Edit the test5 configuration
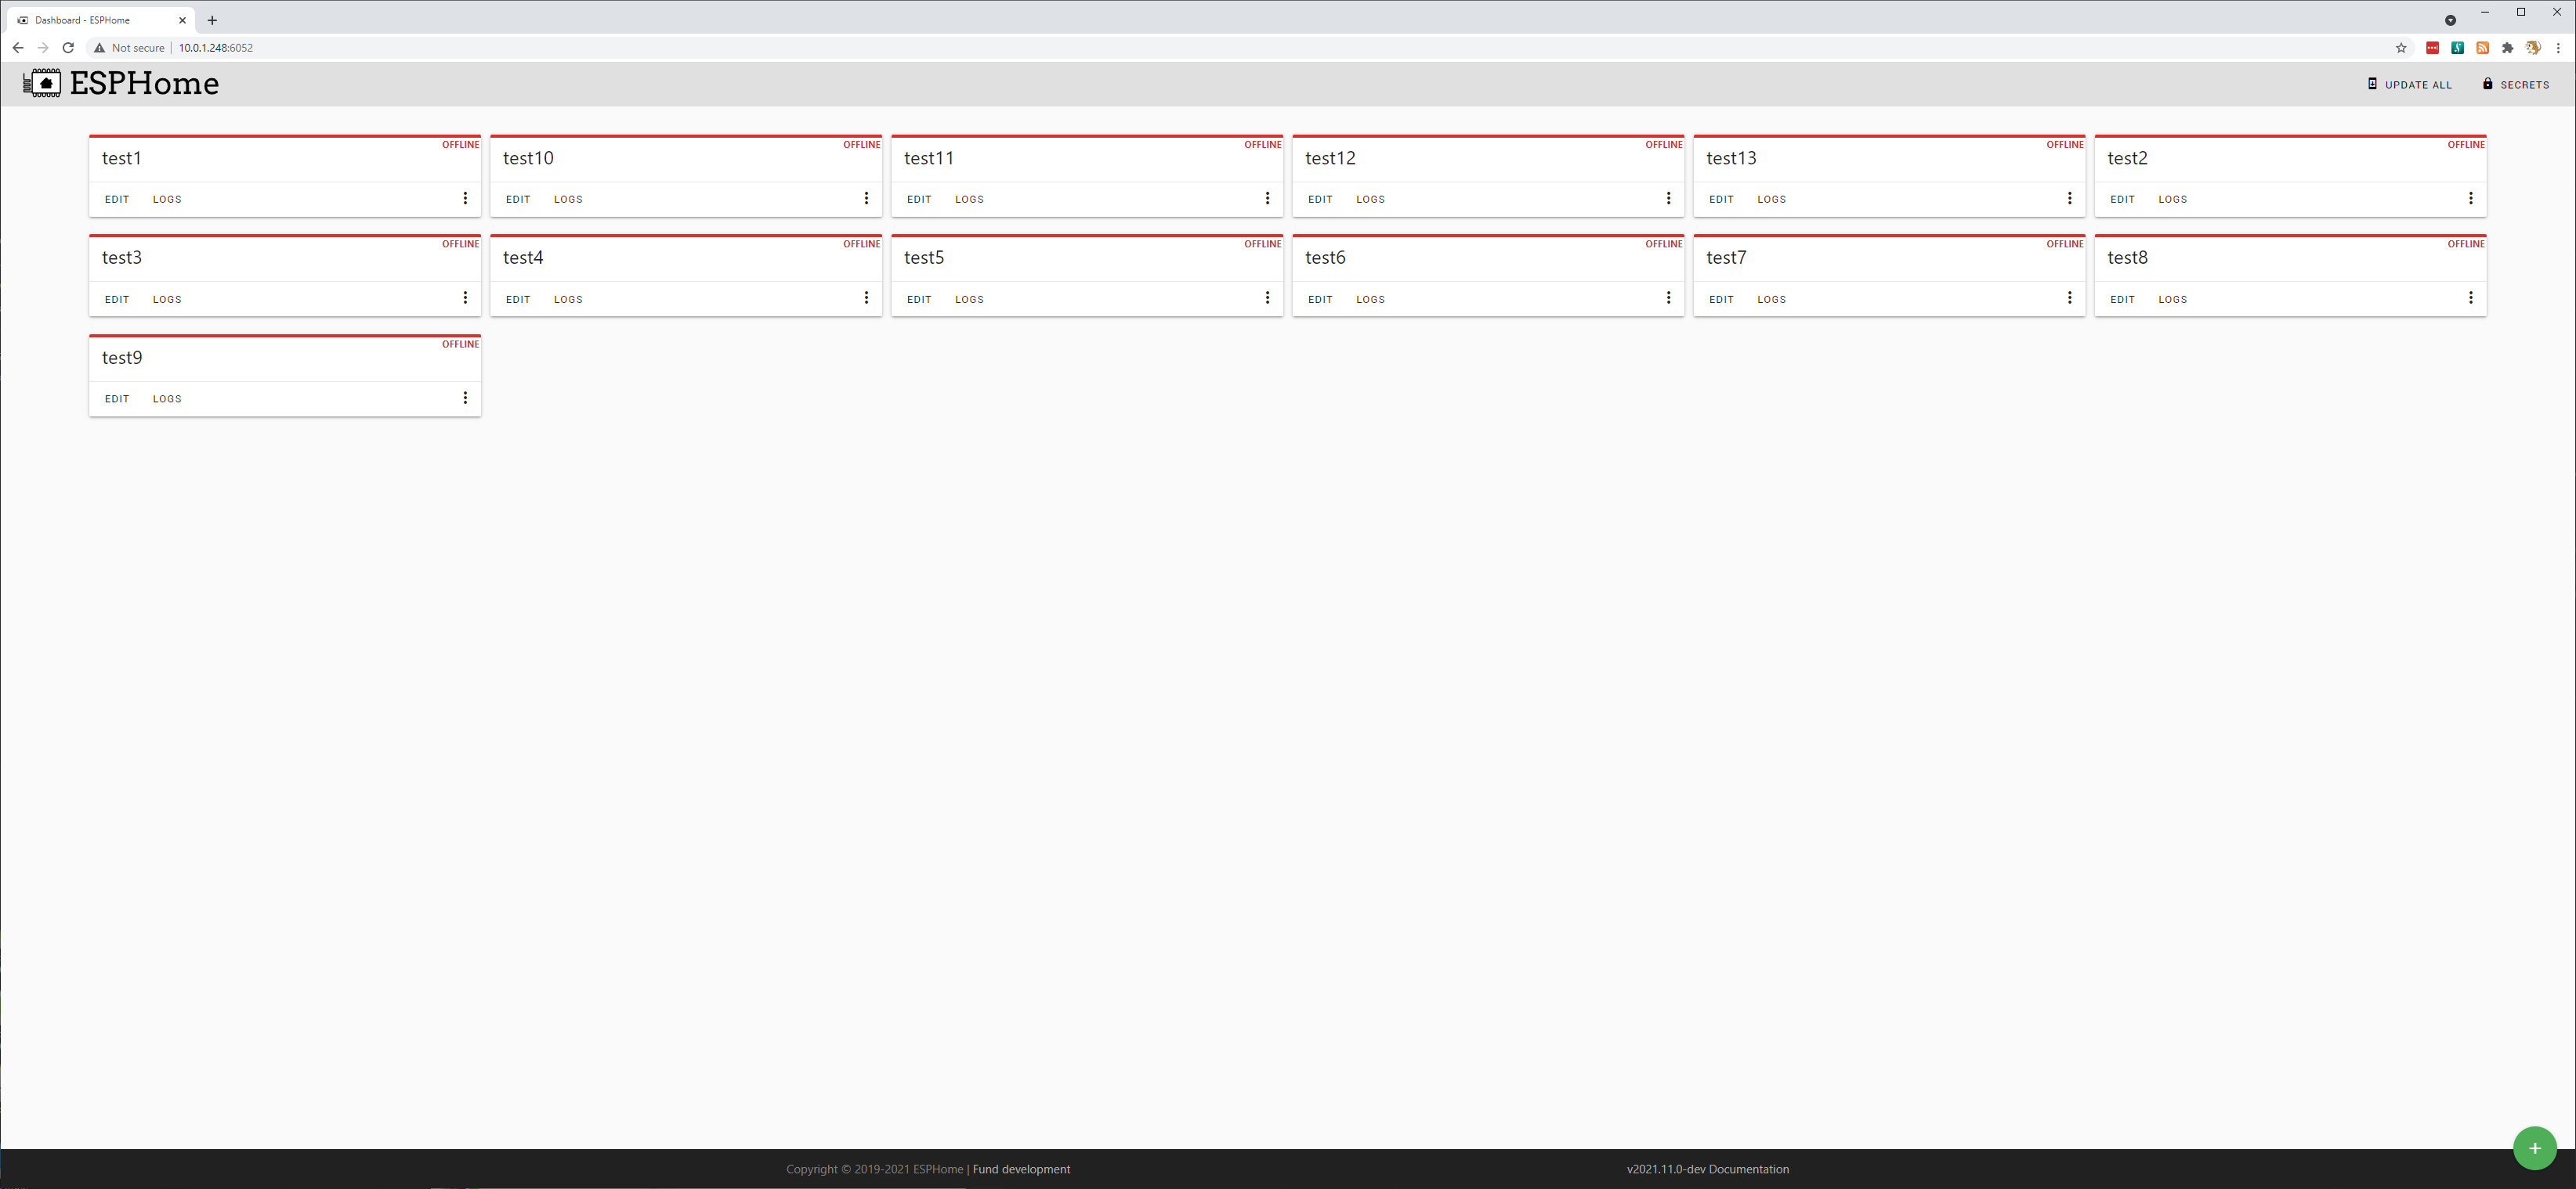Viewport: 2576px width, 1189px height. (919, 299)
